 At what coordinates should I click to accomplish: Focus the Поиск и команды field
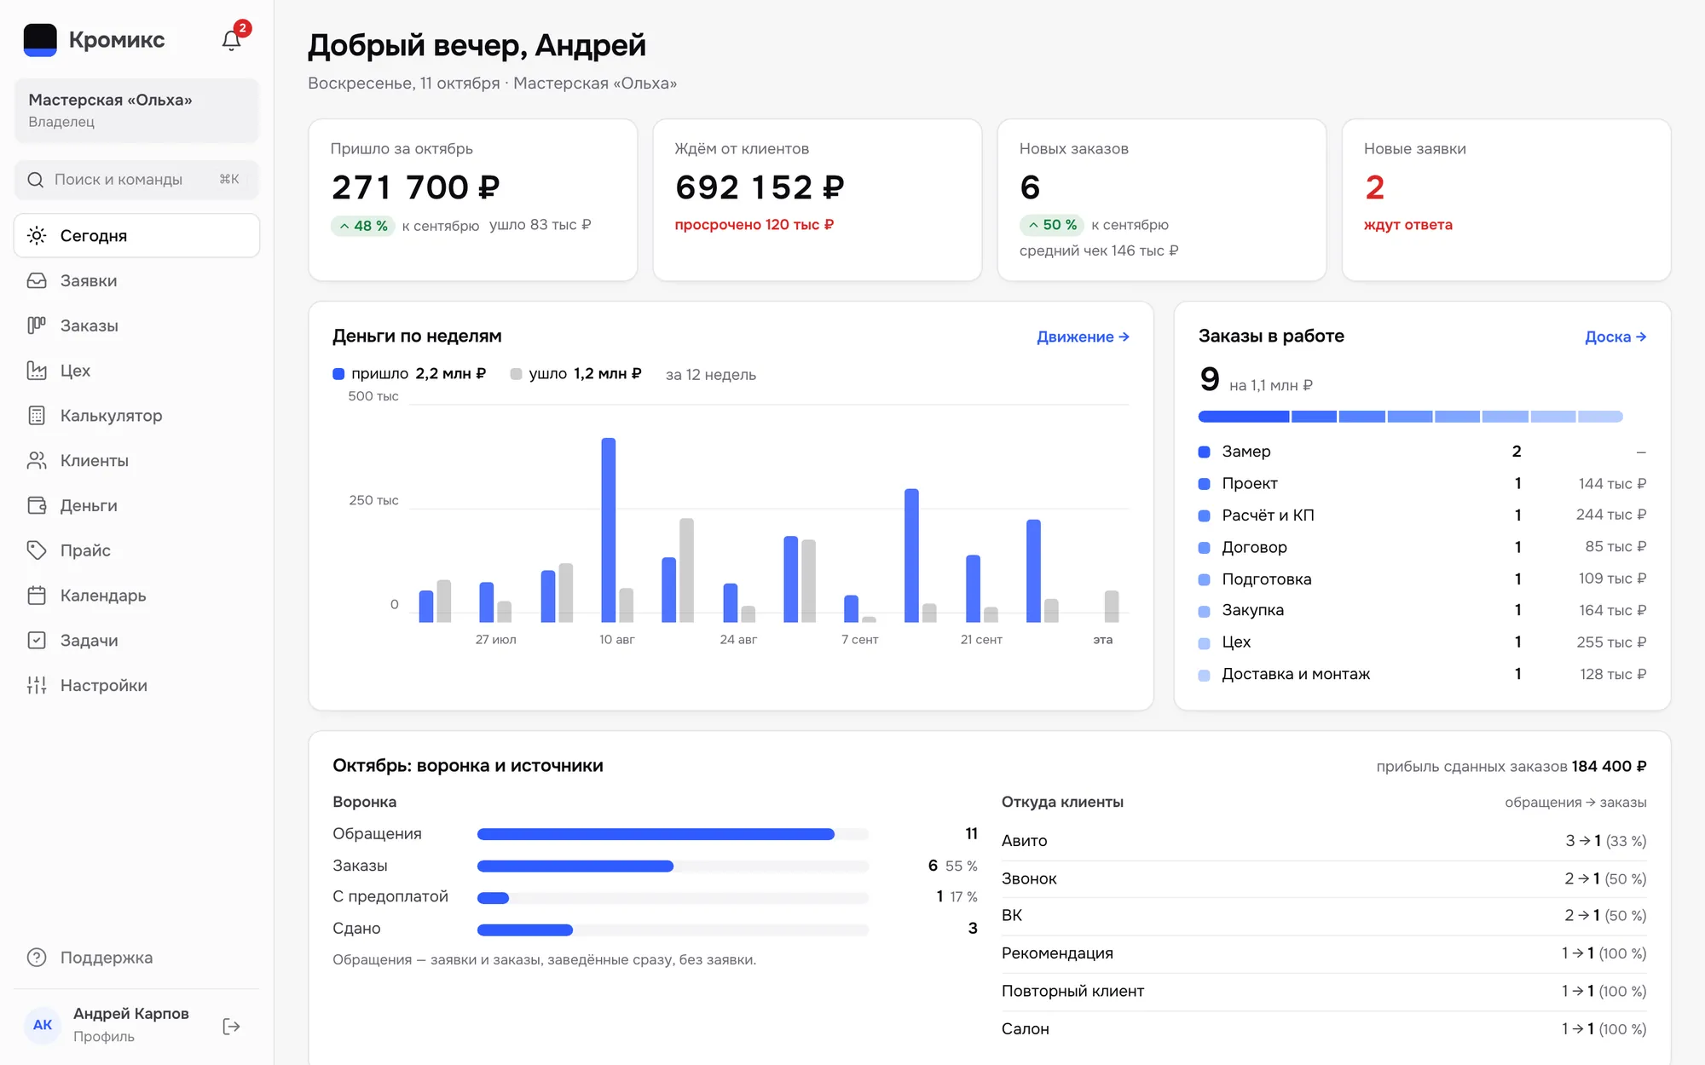(136, 180)
